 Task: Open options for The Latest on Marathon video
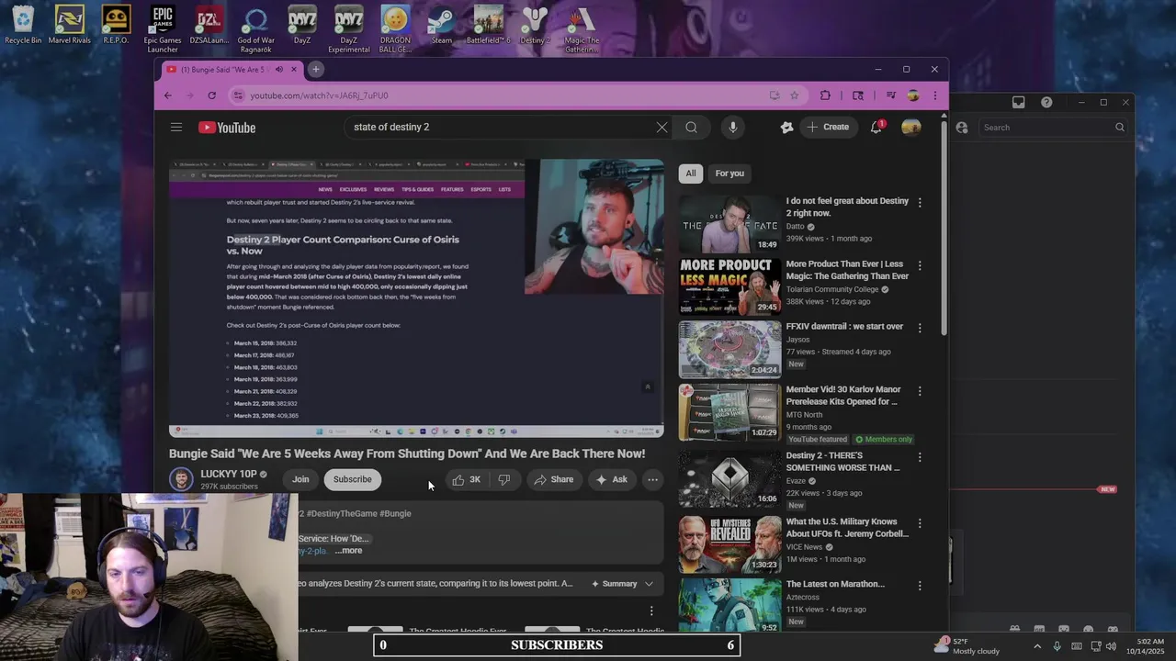point(920,585)
